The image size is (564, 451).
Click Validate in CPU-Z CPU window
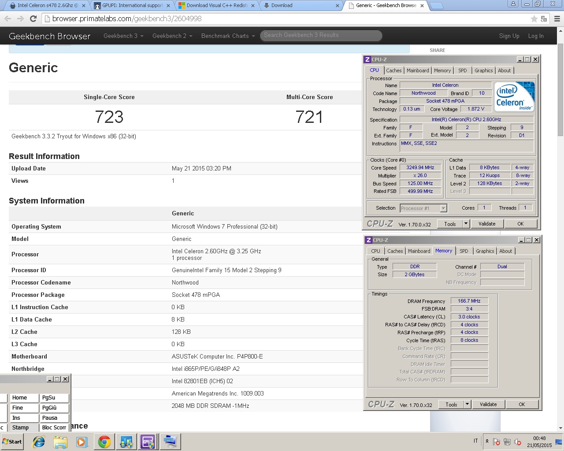pos(487,224)
